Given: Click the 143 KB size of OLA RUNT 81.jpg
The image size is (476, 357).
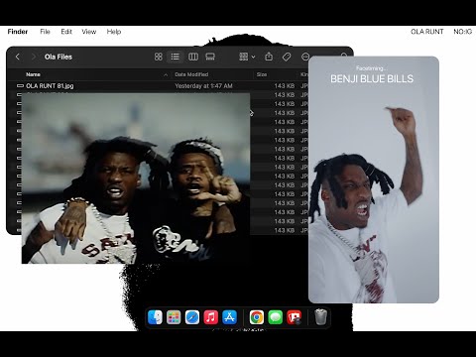Looking at the screenshot, I should 284,86.
